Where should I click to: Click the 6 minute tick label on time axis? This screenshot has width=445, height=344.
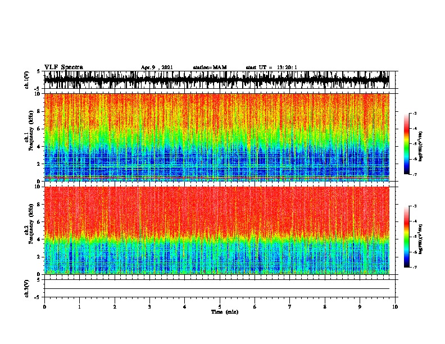tap(255, 307)
